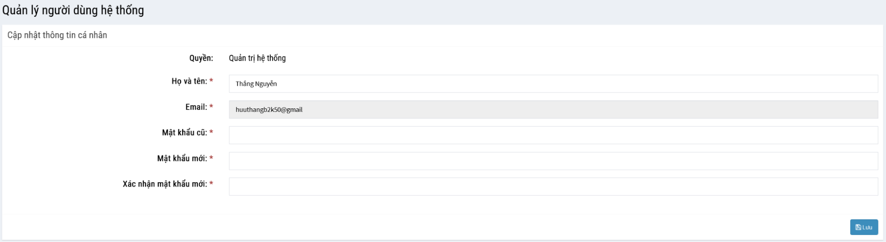
Task: Click the Mật khẩu cũ label
Action: 184,133
